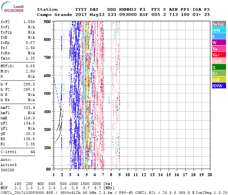The width and height of the screenshot is (228, 195).
Task: Click the MUF 3.7 value for 1500 km
Action: click(86, 188)
